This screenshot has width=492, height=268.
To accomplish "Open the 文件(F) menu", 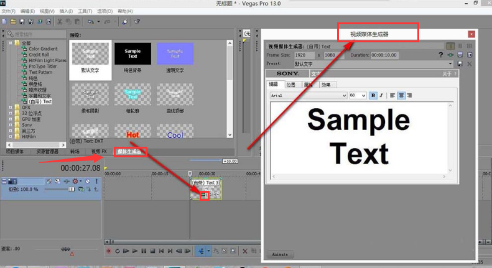I will (x=9, y=11).
